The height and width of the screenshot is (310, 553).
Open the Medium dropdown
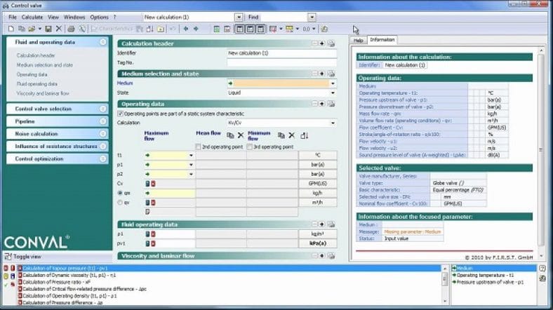point(332,83)
